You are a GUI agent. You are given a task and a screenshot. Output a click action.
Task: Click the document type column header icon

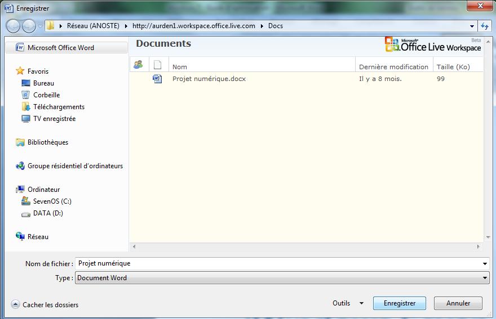[157, 65]
